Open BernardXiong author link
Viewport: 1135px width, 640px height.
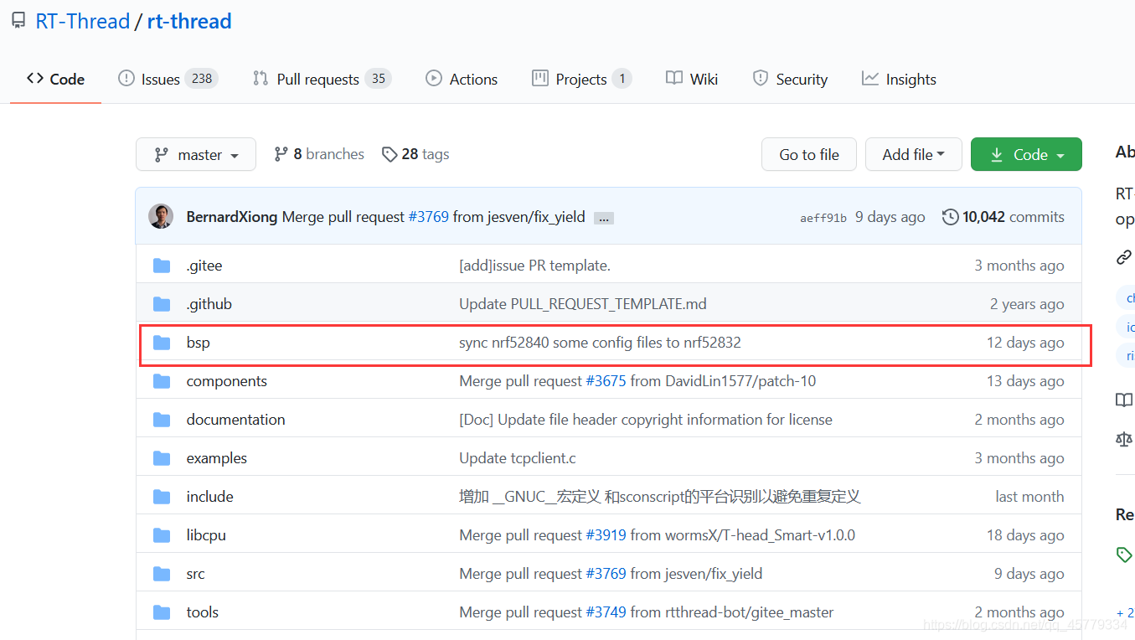coord(232,217)
